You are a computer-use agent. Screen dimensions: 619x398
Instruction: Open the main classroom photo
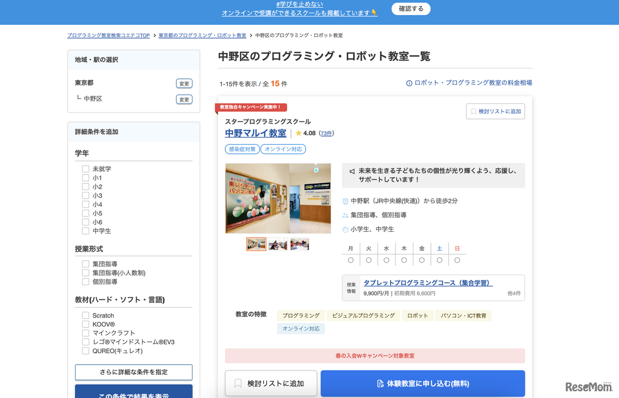tap(278, 198)
